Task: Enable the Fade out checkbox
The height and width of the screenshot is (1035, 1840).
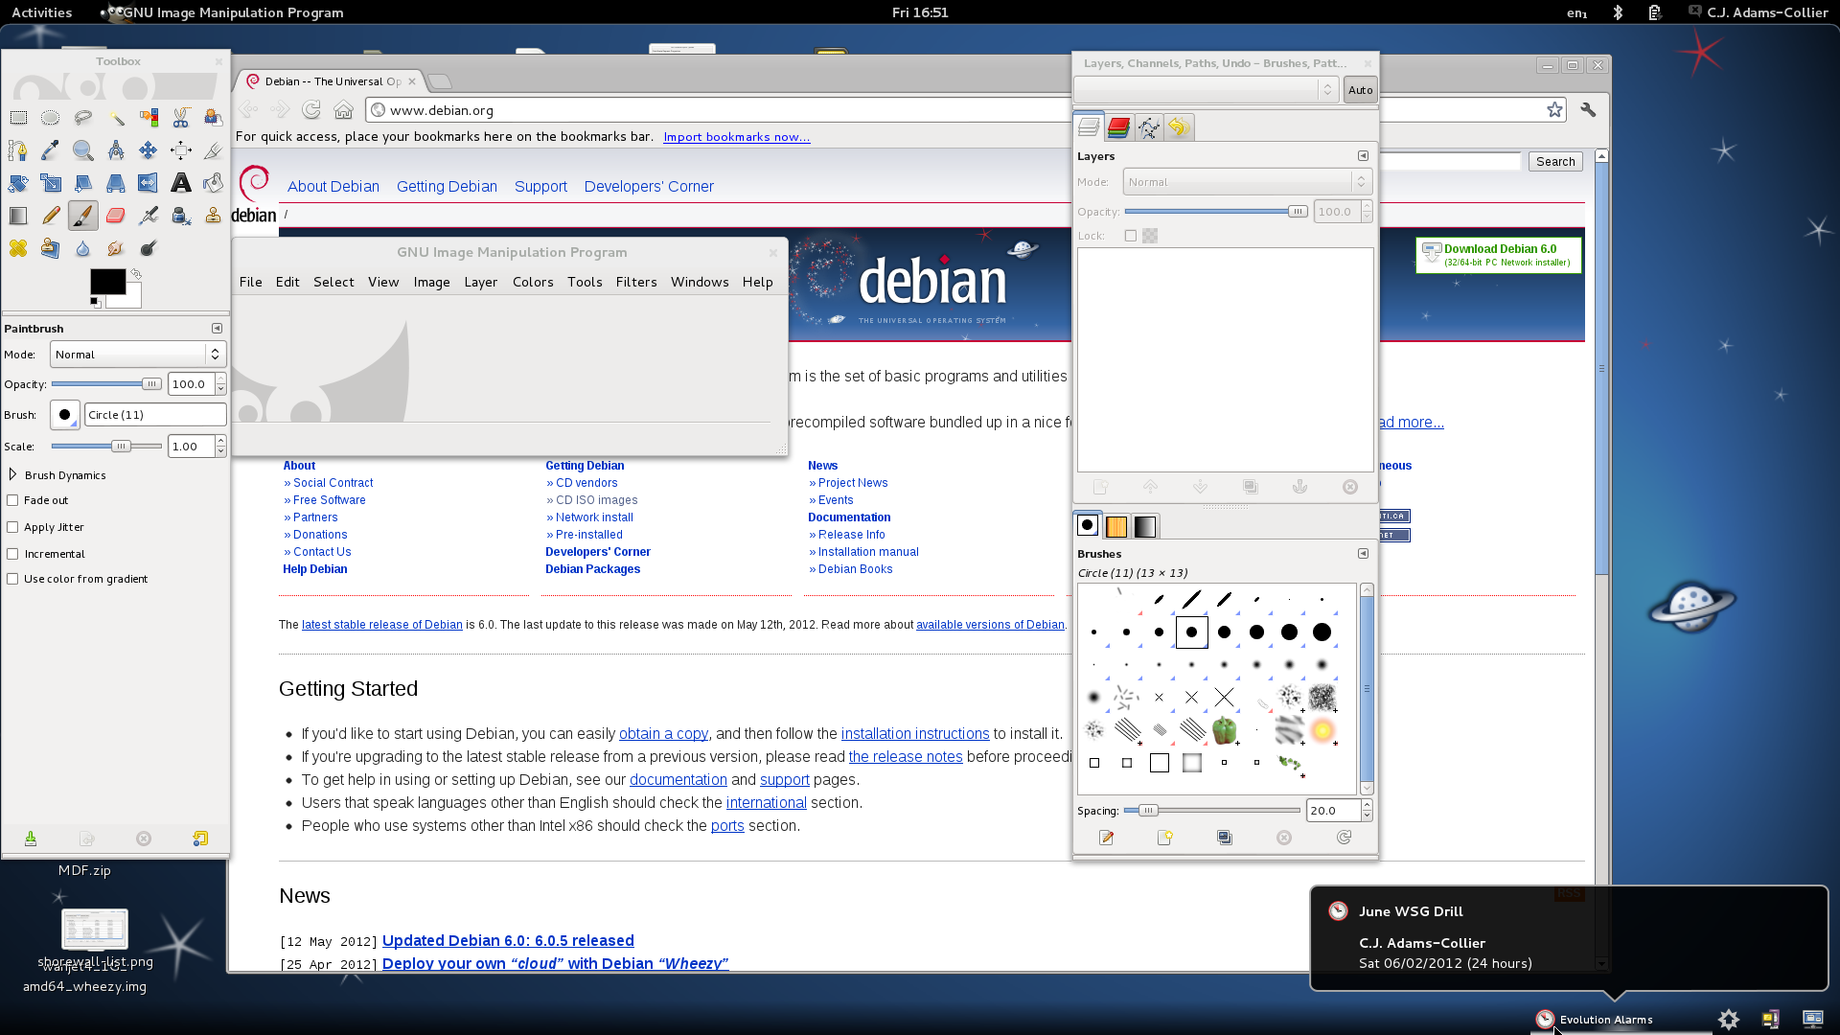Action: pos(12,500)
